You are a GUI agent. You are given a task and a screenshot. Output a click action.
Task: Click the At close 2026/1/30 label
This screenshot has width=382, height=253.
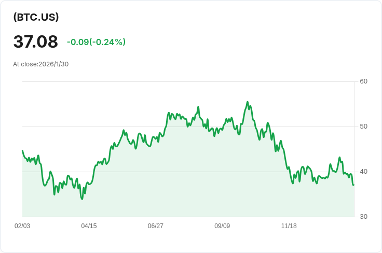point(40,64)
